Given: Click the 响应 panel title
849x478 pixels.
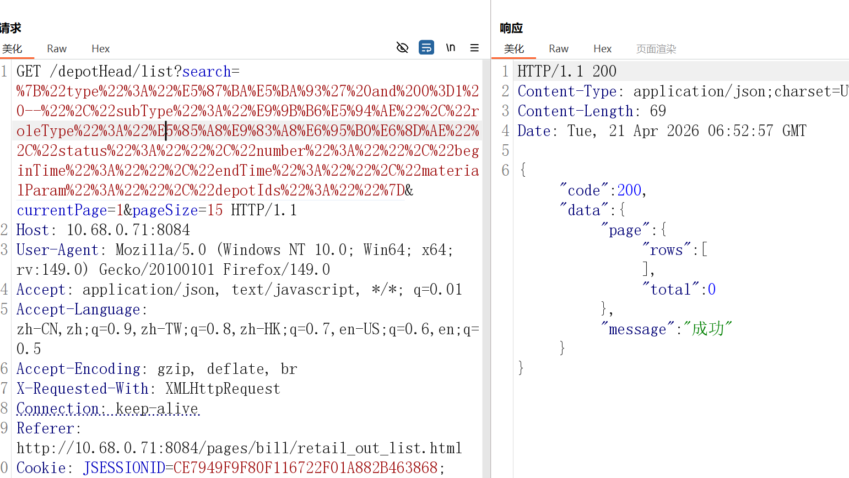Looking at the screenshot, I should (511, 28).
